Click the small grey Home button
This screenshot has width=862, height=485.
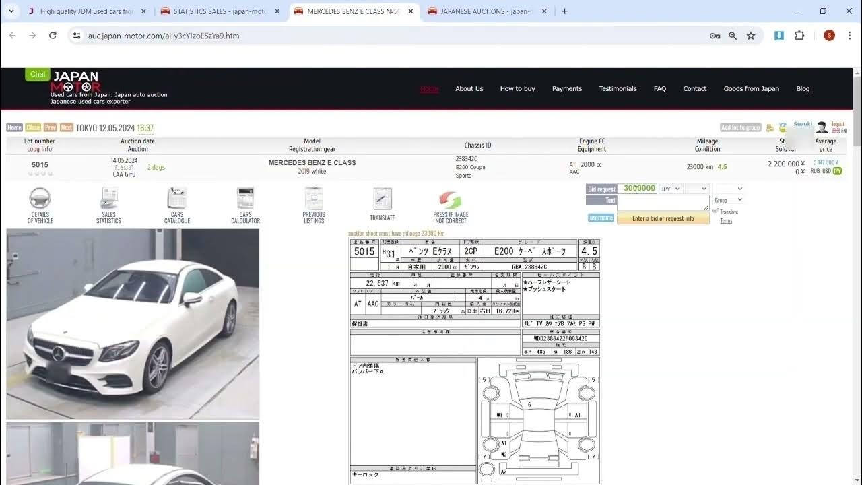coord(14,127)
